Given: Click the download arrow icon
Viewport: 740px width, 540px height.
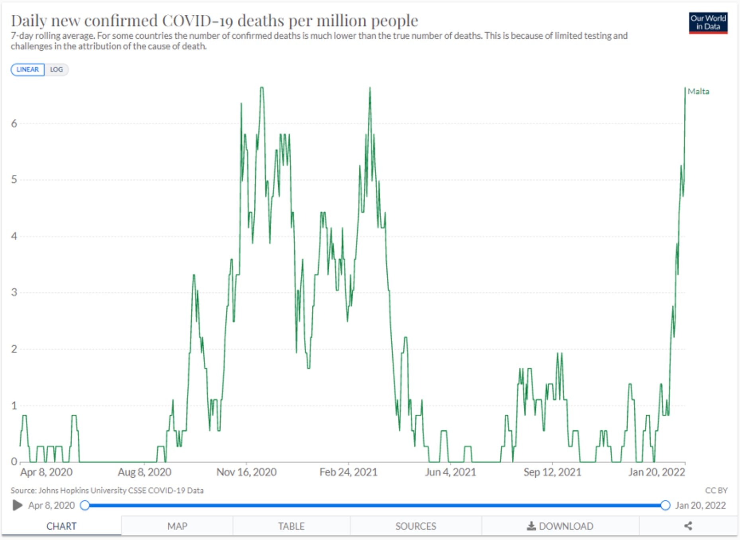Looking at the screenshot, I should (x=531, y=526).
